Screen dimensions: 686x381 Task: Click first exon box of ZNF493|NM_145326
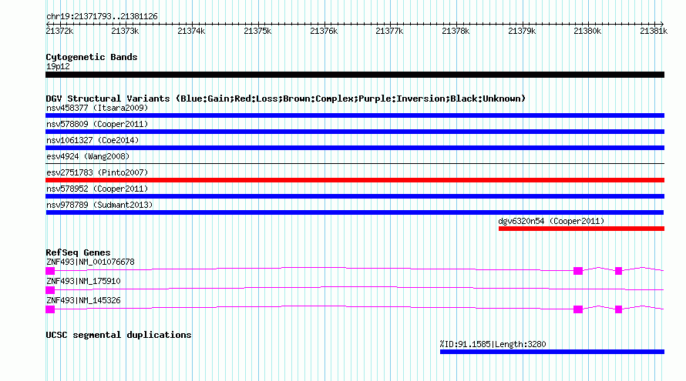click(x=50, y=309)
